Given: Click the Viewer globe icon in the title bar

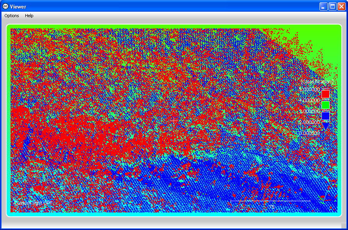Looking at the screenshot, I should 5,6.
